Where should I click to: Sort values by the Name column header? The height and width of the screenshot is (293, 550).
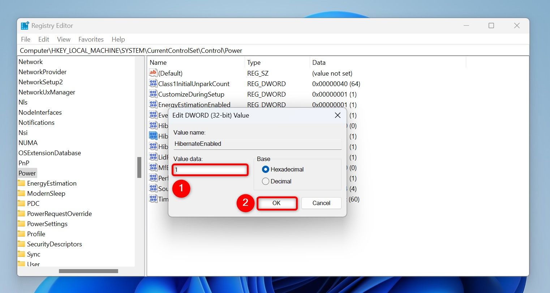196,63
